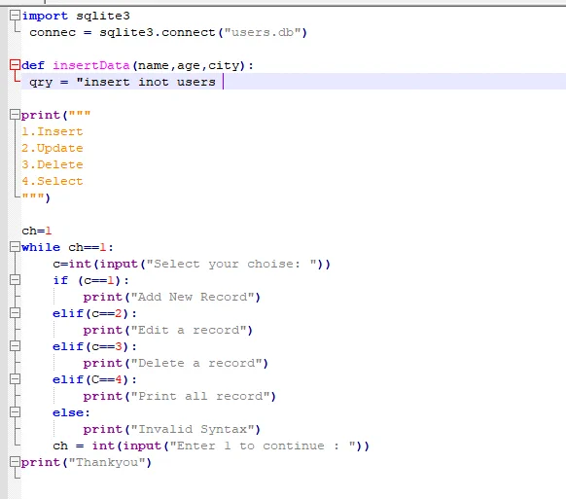This screenshot has height=499, width=566.
Task: Click the word 'import' in first line
Action: [45, 17]
